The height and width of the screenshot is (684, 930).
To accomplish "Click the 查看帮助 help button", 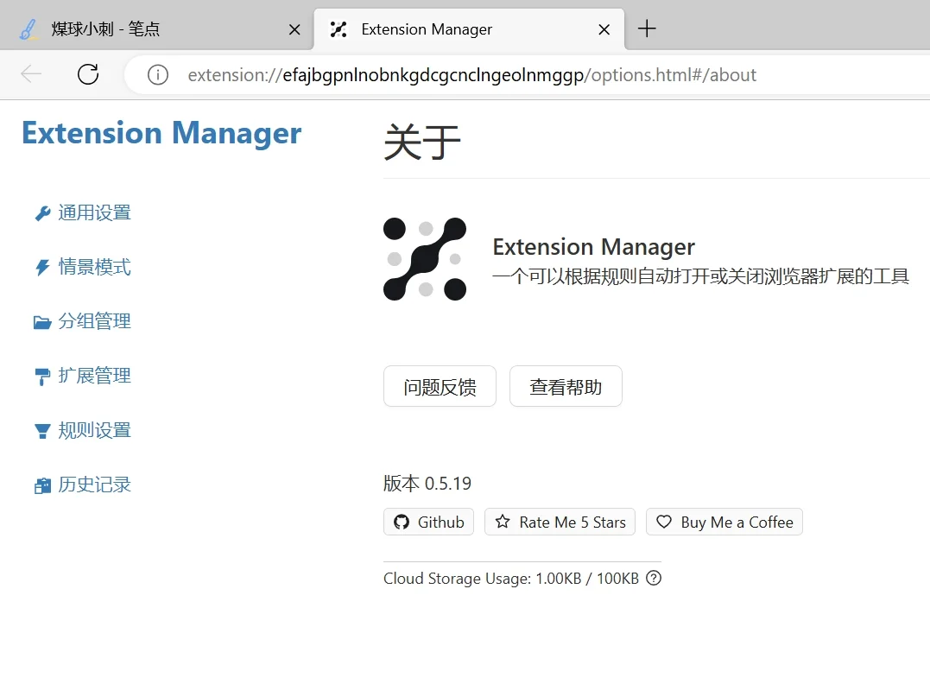I will 566,386.
